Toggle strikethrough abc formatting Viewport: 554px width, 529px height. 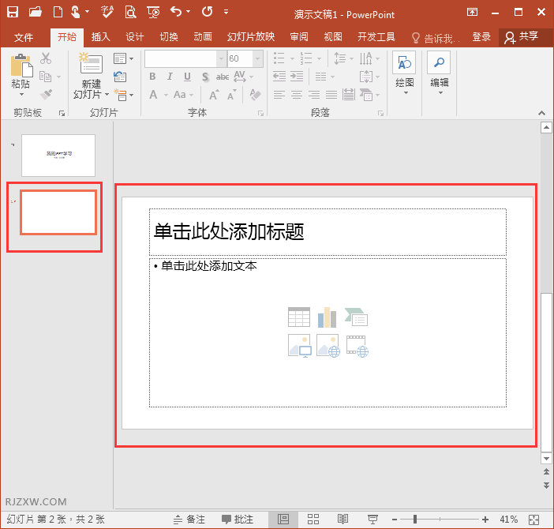click(x=223, y=77)
